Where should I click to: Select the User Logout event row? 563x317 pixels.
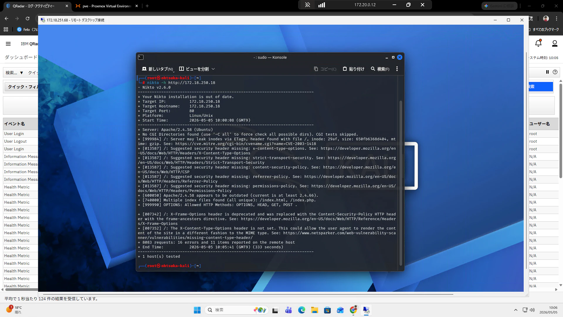(x=21, y=141)
